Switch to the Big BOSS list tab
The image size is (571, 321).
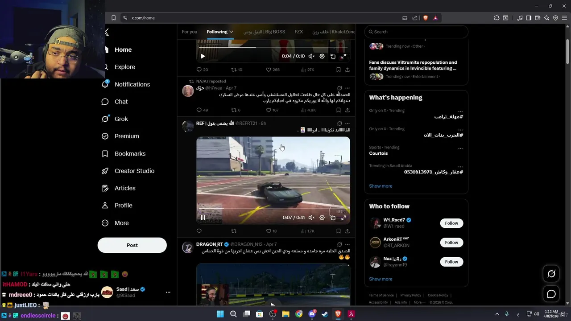coord(264,32)
